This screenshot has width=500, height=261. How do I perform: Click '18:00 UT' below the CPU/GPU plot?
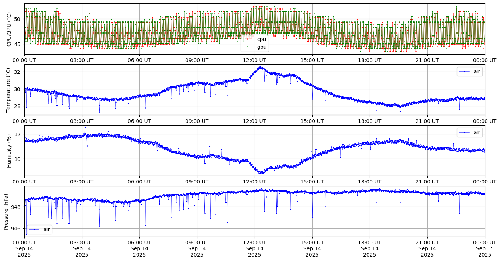[370, 60]
